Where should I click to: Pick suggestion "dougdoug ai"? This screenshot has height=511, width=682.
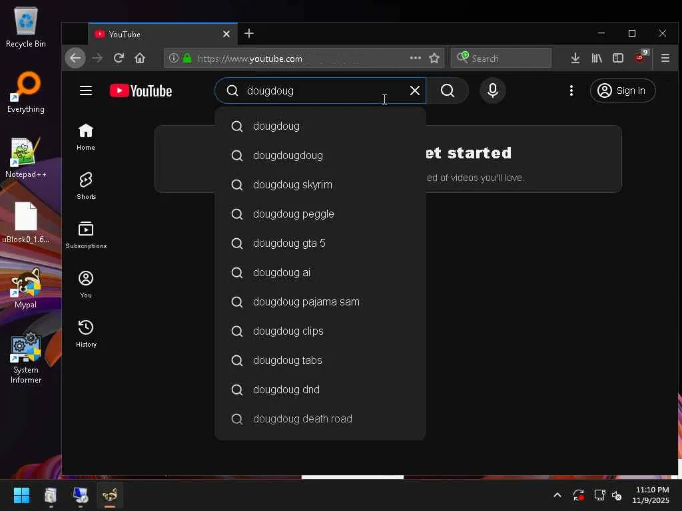pyautogui.click(x=320, y=272)
